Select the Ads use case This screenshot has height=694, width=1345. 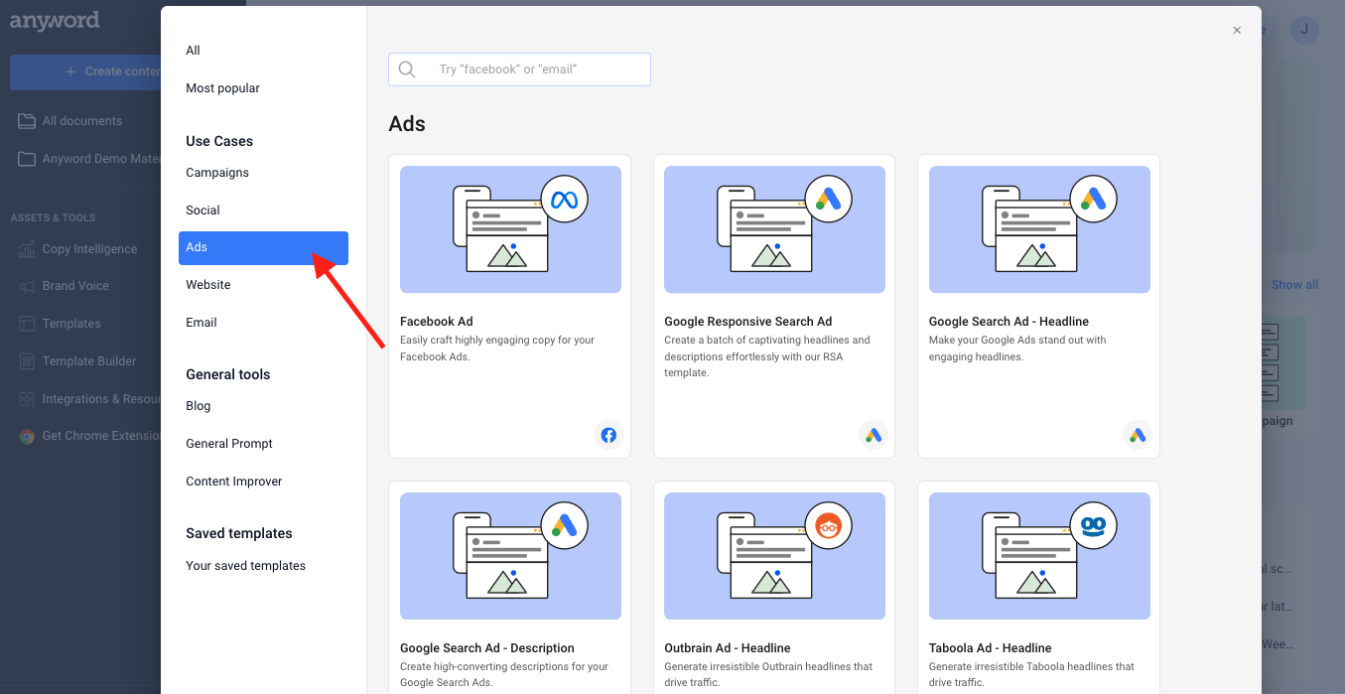click(263, 248)
